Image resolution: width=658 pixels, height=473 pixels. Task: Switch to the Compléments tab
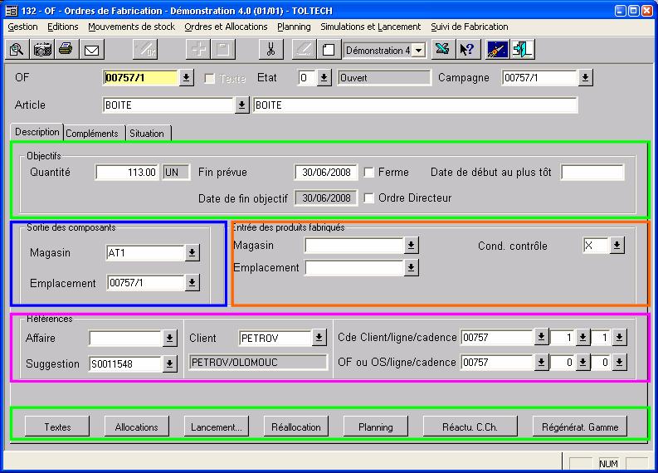click(94, 133)
